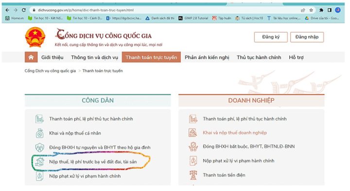350x191 pixels.
Task: Open Thanh toán tiền điện link
Action: tap(224, 175)
